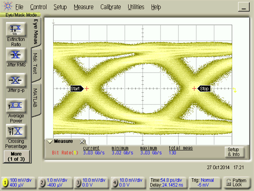Click the Start marker on the waveform

point(75,89)
